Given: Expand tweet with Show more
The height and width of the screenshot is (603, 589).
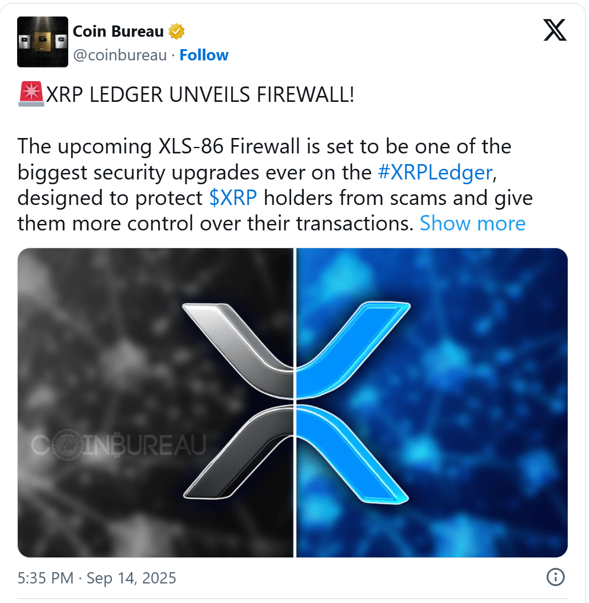Looking at the screenshot, I should coord(472,223).
